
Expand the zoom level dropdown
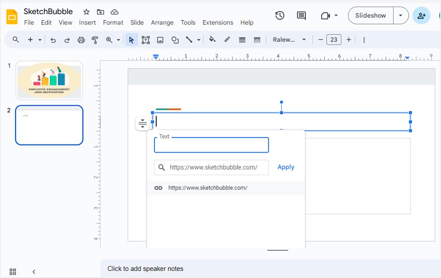(118, 40)
